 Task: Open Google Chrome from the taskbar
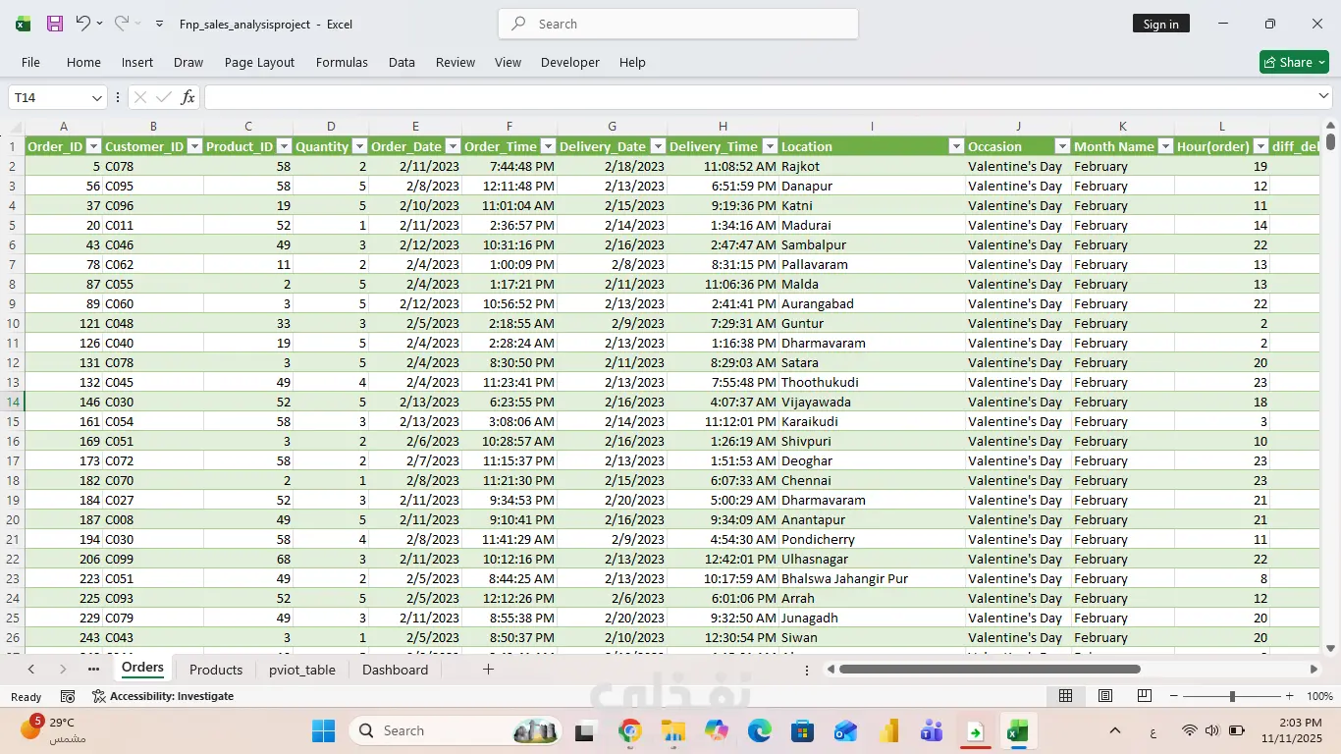(630, 731)
